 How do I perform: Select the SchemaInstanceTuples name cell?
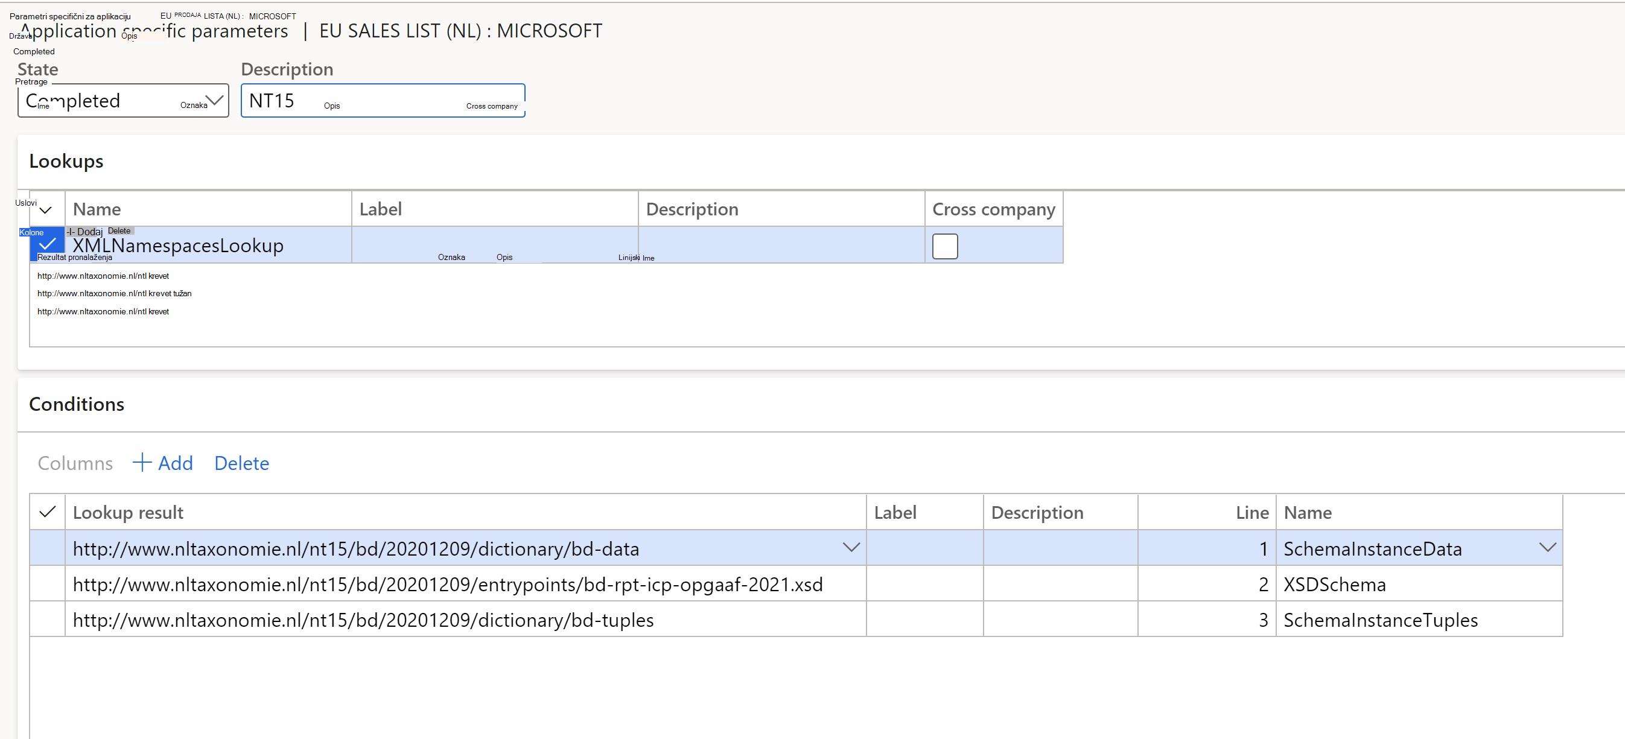point(1419,619)
